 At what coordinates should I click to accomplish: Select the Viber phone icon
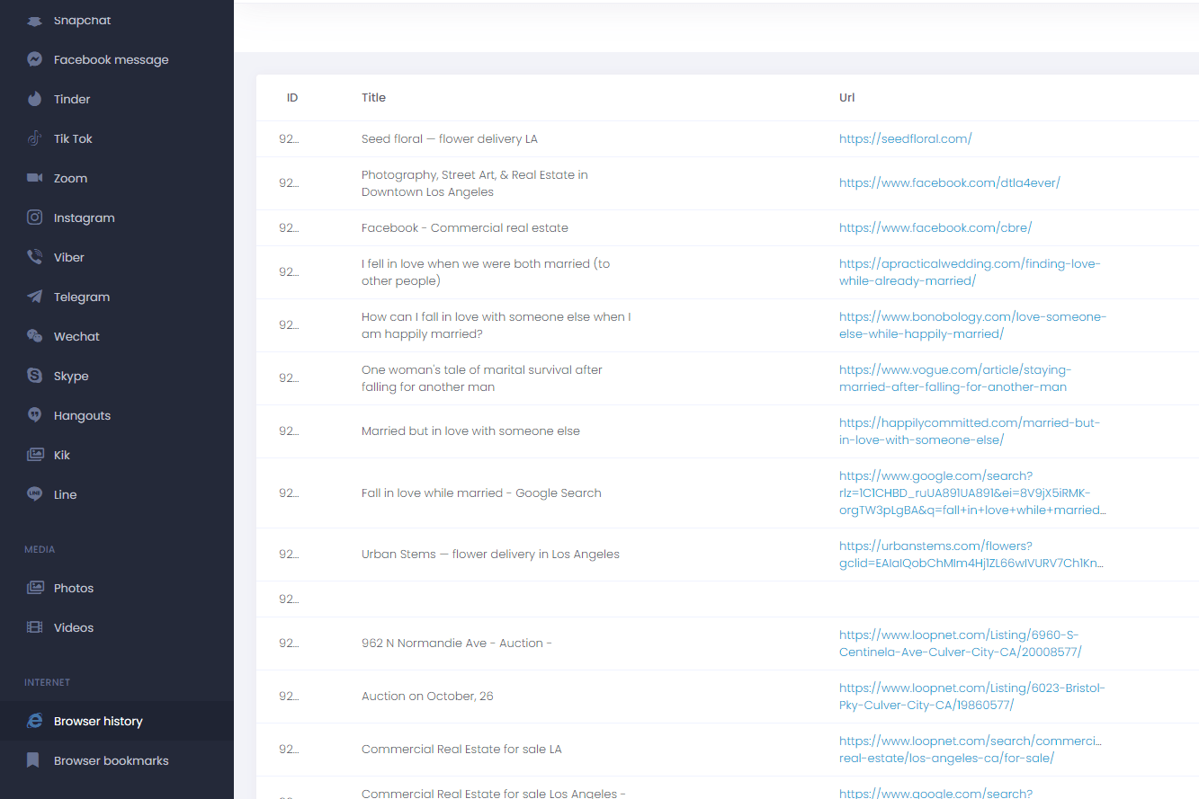35,257
